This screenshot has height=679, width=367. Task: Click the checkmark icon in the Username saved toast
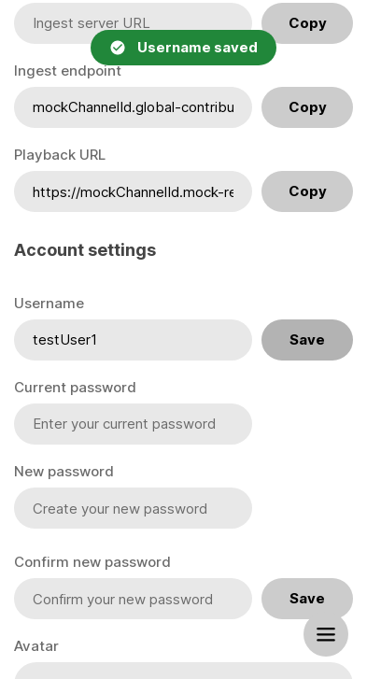(118, 48)
